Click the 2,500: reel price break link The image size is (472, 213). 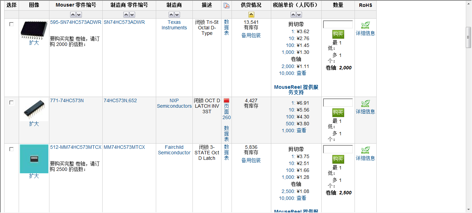(289, 191)
